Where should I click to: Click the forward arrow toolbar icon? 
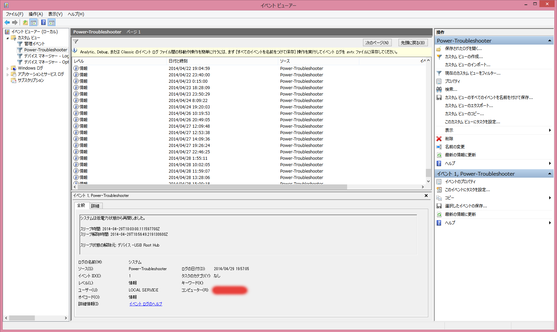(15, 23)
